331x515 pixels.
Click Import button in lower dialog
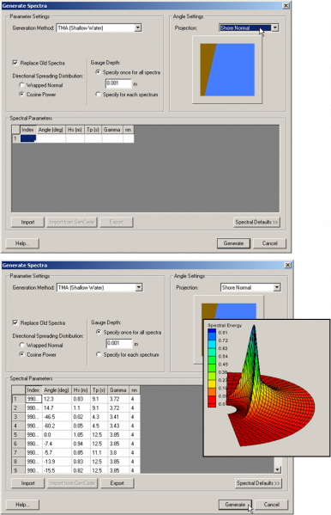coord(27,483)
